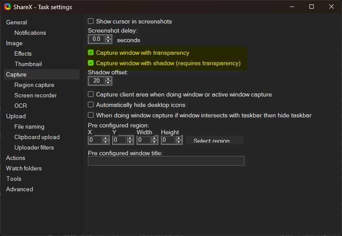Click the X coordinate input field

click(96, 140)
